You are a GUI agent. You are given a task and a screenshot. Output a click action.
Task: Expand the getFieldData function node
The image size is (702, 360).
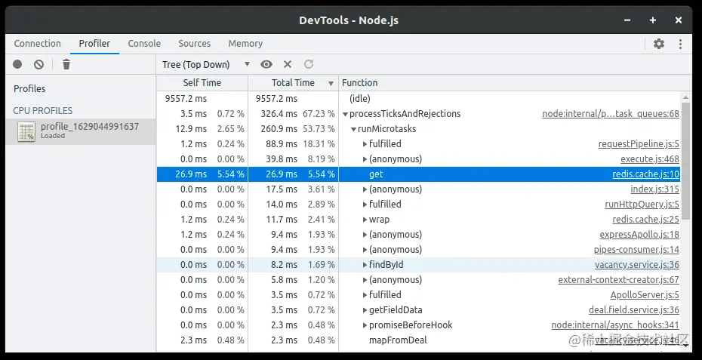click(x=365, y=310)
